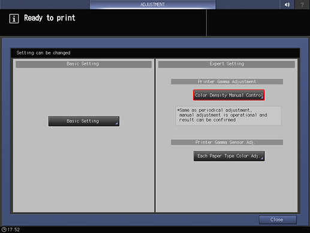Click the 'Ready to print' status text
Viewport: 310px width, 233px height.
[x=50, y=18]
